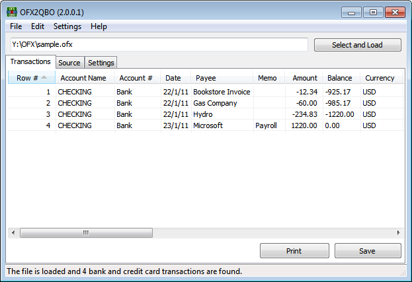Click row number 3 cell
The height and width of the screenshot is (282, 412).
[x=32, y=114]
